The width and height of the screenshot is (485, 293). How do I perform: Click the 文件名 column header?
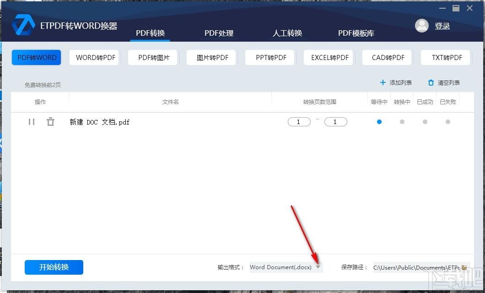[x=170, y=102]
